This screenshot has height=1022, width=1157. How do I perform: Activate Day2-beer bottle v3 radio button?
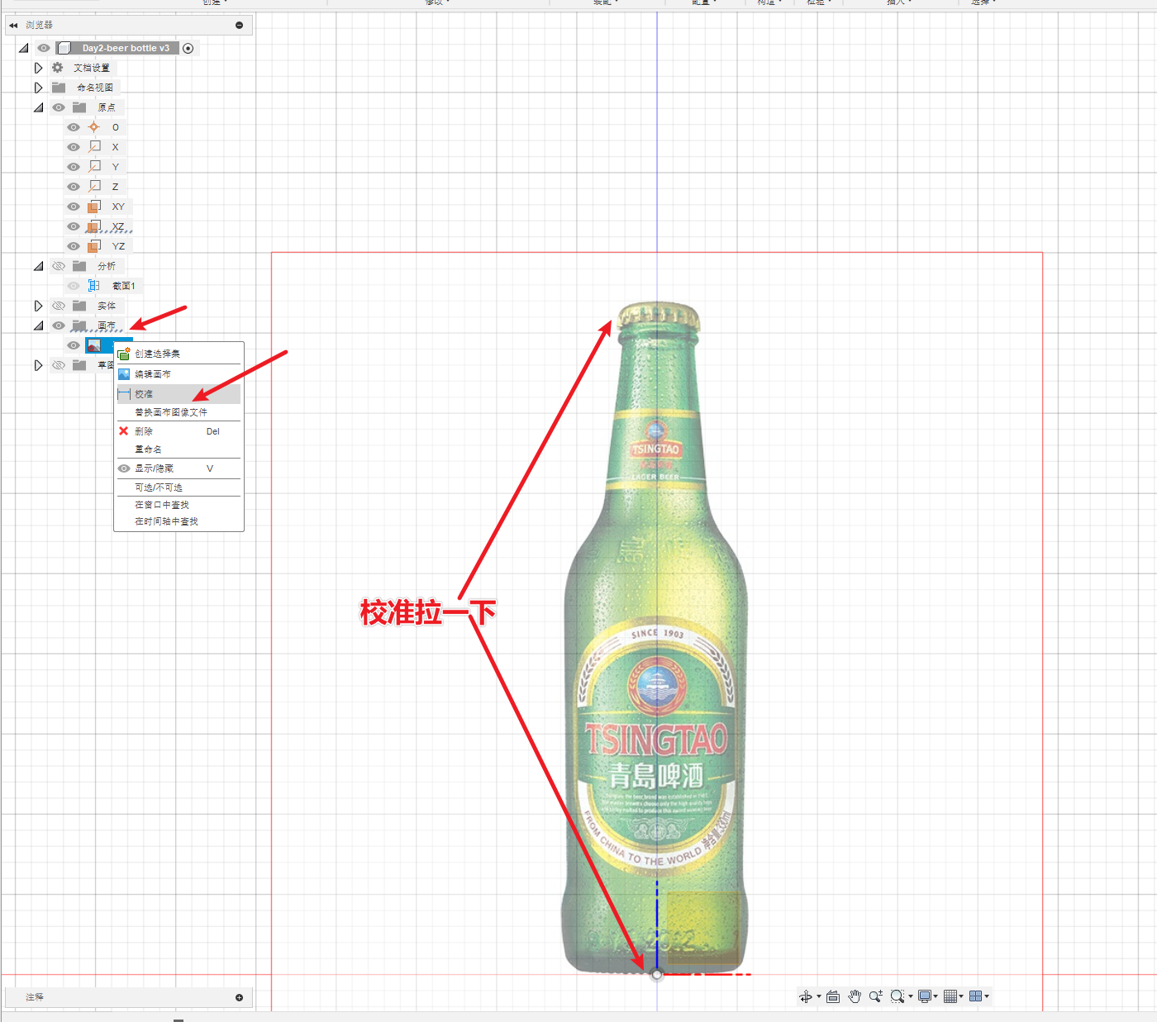tap(188, 48)
